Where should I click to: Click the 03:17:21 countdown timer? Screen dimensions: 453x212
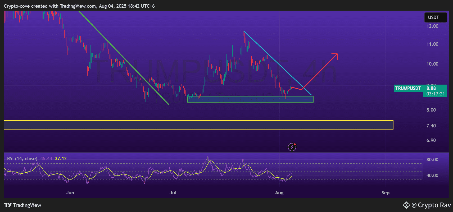pos(436,94)
